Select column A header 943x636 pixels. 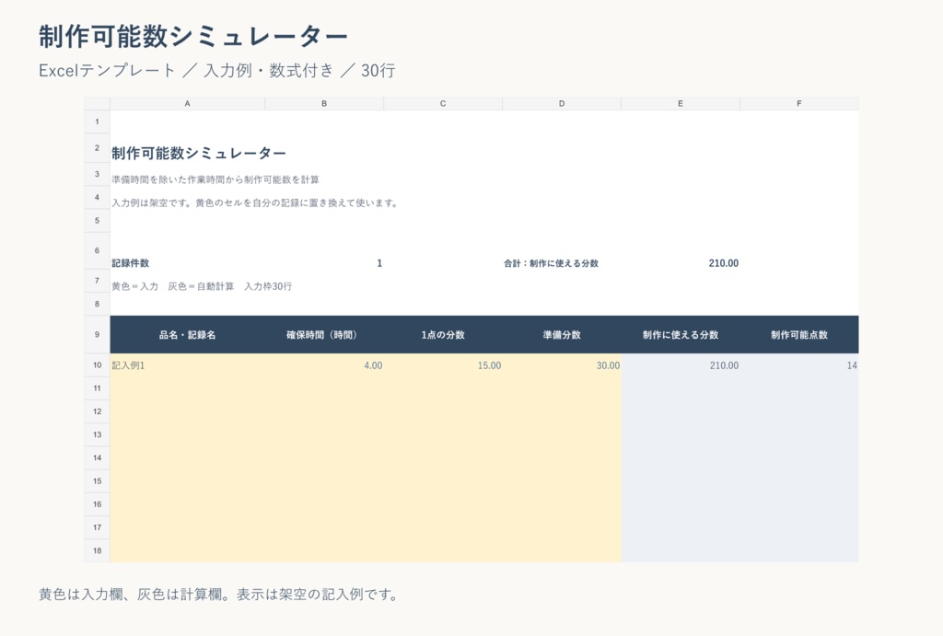(187, 103)
